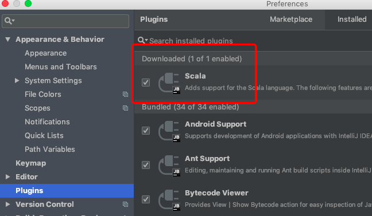
Task: Uncheck the Android Support plugin
Action: 146,131
